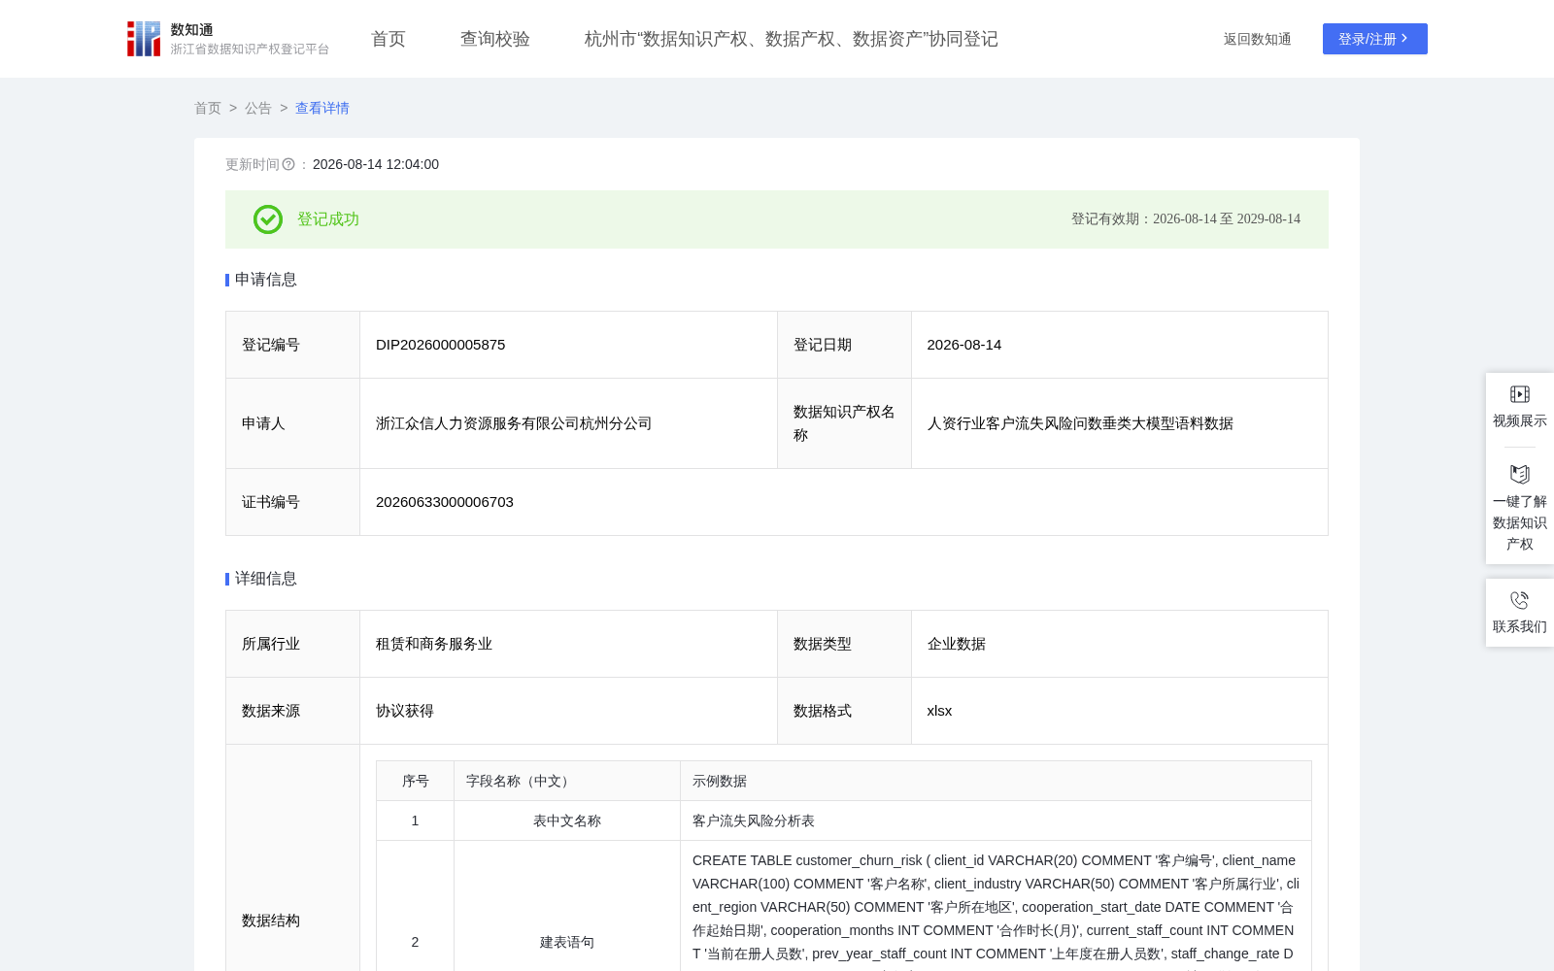
Task: Click certificate number 20260633000006703
Action: coord(445,502)
